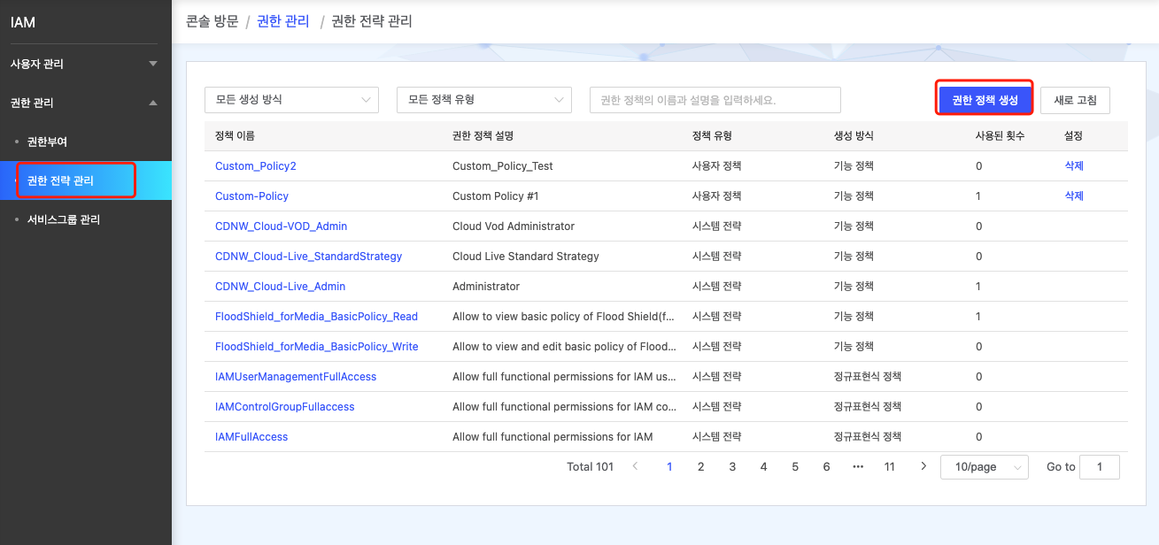The height and width of the screenshot is (545, 1159).
Task: Open the 권한 정책 생성 button
Action: tap(984, 99)
